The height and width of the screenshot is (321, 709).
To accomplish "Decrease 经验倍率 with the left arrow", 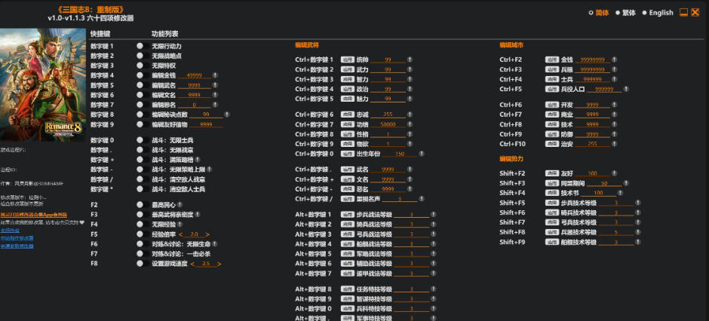I will tap(180, 234).
